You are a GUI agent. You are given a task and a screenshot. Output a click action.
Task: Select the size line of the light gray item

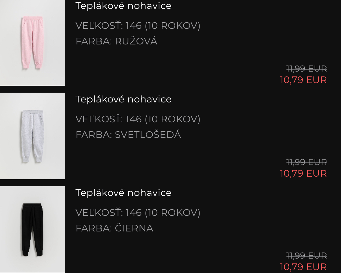pyautogui.click(x=138, y=119)
